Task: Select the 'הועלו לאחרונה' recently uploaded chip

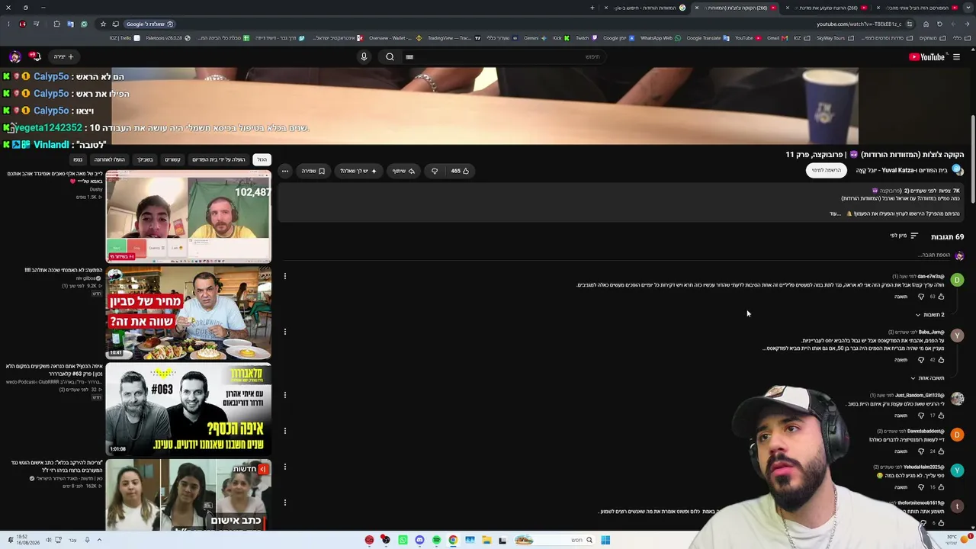Action: (x=109, y=159)
